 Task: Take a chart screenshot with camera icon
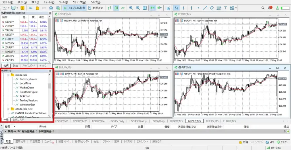pyautogui.click(x=168, y=8)
